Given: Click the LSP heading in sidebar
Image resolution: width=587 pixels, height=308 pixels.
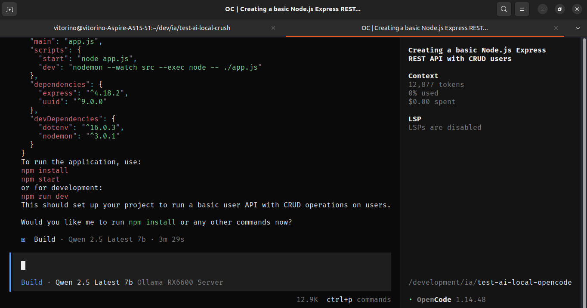Looking at the screenshot, I should coord(415,119).
